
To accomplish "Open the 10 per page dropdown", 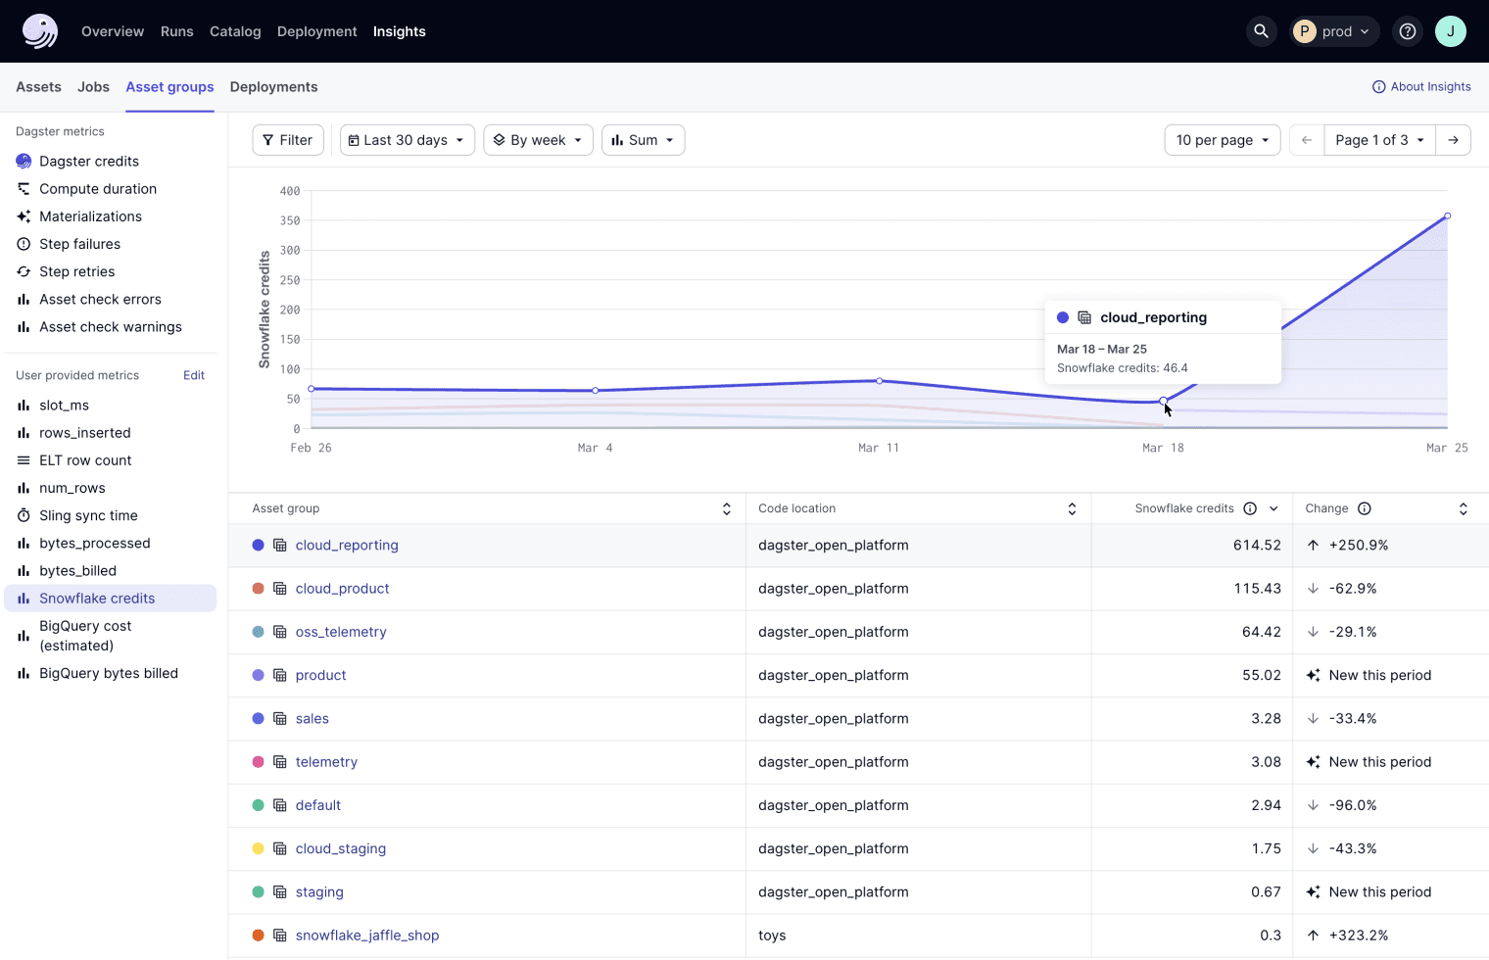I will click(1222, 140).
